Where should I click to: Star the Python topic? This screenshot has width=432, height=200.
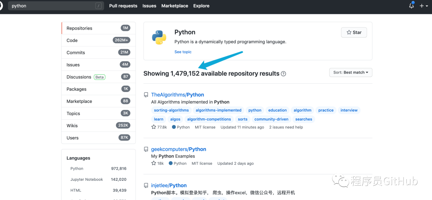354,32
